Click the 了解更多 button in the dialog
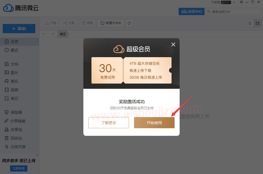The width and height of the screenshot is (263, 174). click(109, 123)
